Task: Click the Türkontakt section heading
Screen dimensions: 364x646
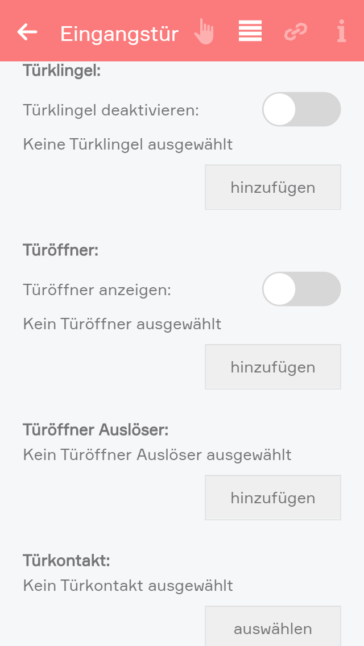Action: (x=66, y=560)
